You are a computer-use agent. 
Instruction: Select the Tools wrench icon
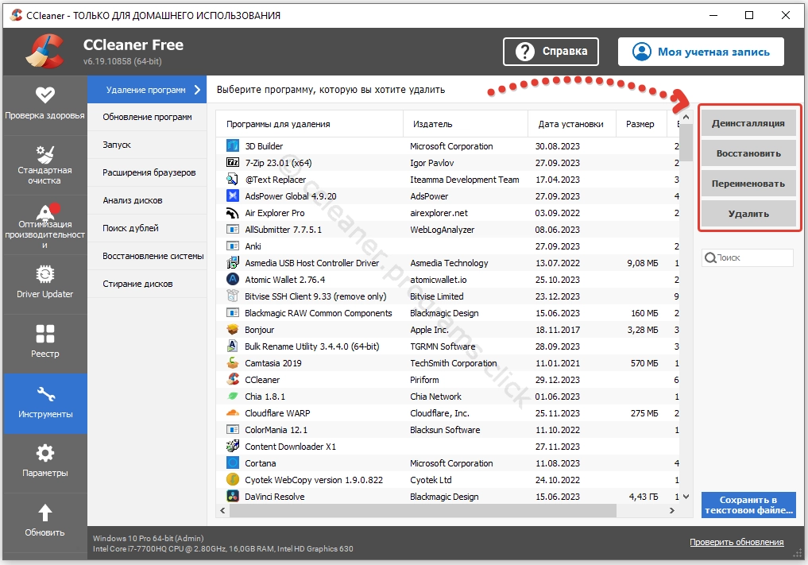point(44,394)
